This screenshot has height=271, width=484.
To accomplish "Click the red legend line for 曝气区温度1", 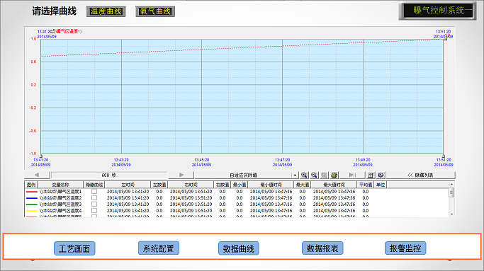I will point(31,192).
